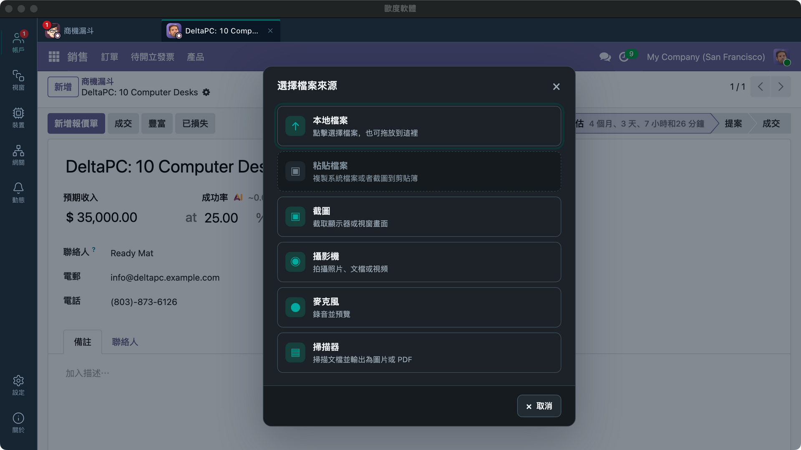This screenshot has width=801, height=450.
Task: Click the $ 35,000.00 expected revenue field
Action: point(102,217)
